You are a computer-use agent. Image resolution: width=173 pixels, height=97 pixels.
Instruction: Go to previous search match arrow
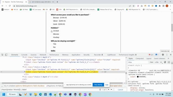tap(109, 89)
